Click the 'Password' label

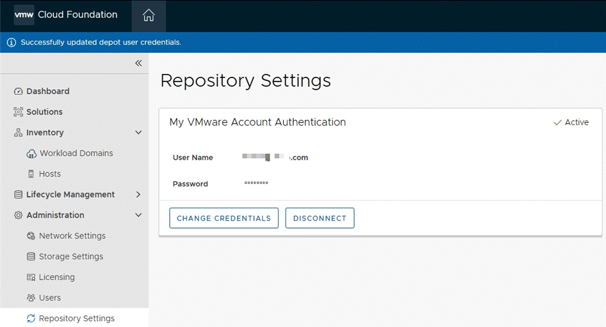coord(190,184)
